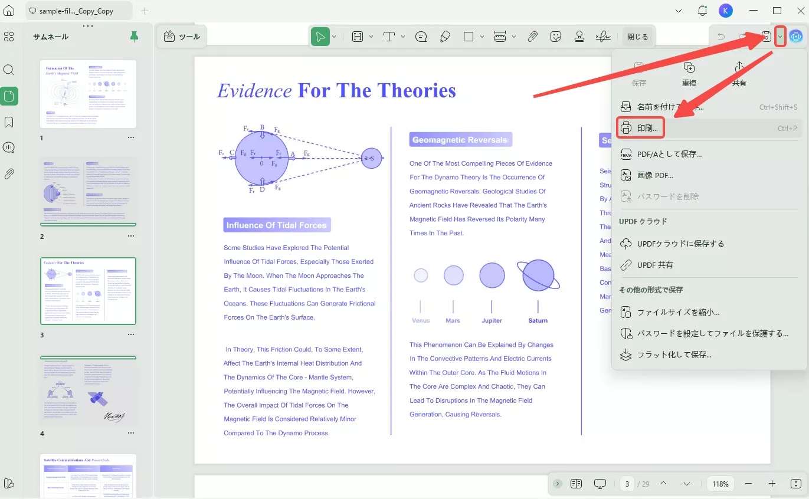Zoom in with the plus button
Image resolution: width=809 pixels, height=499 pixels.
pos(772,484)
